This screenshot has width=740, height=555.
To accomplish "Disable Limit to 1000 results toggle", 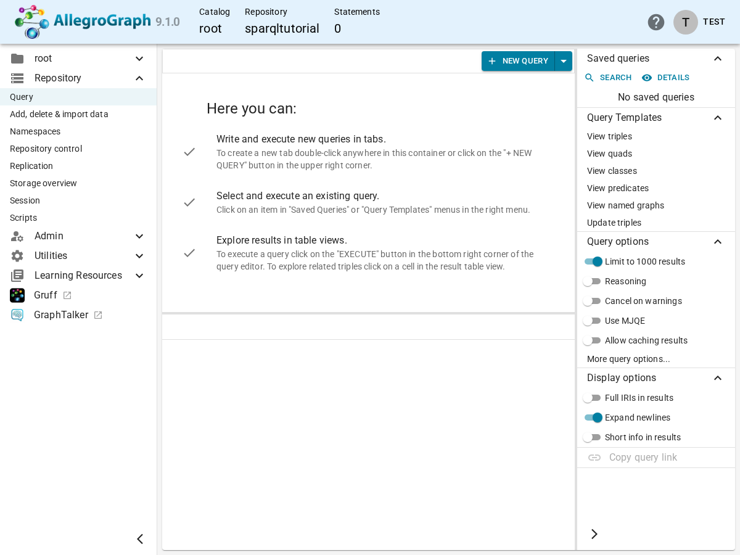I will pos(593,261).
